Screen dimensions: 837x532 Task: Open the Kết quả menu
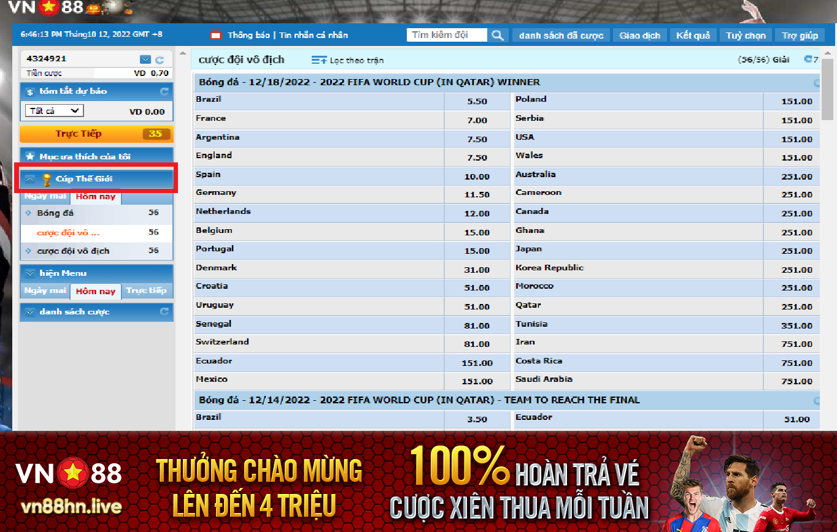[693, 36]
